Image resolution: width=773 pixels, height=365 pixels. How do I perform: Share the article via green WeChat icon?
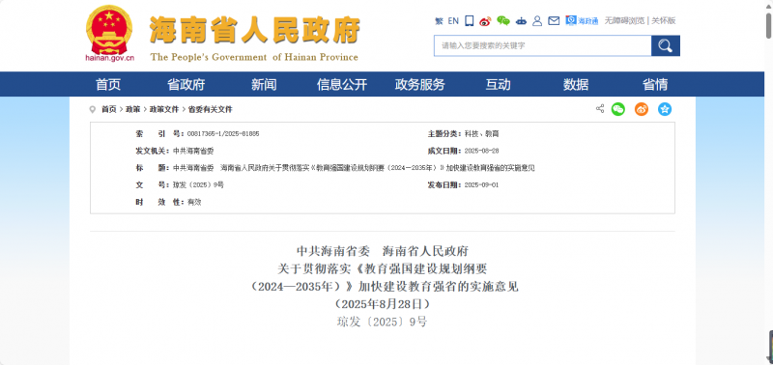[x=617, y=109]
